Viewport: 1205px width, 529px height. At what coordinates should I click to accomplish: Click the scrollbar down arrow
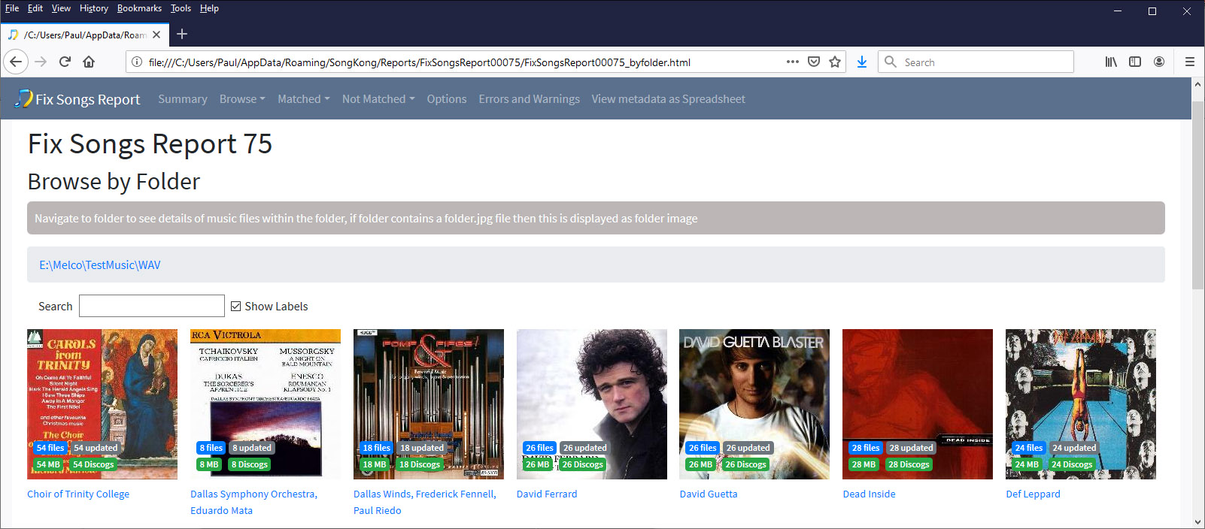tap(1198, 522)
